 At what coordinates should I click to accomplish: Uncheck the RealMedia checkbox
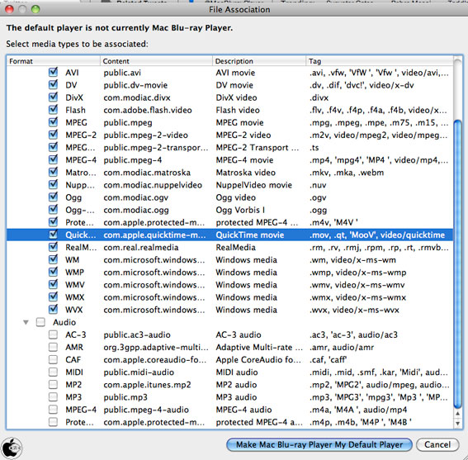click(x=53, y=247)
